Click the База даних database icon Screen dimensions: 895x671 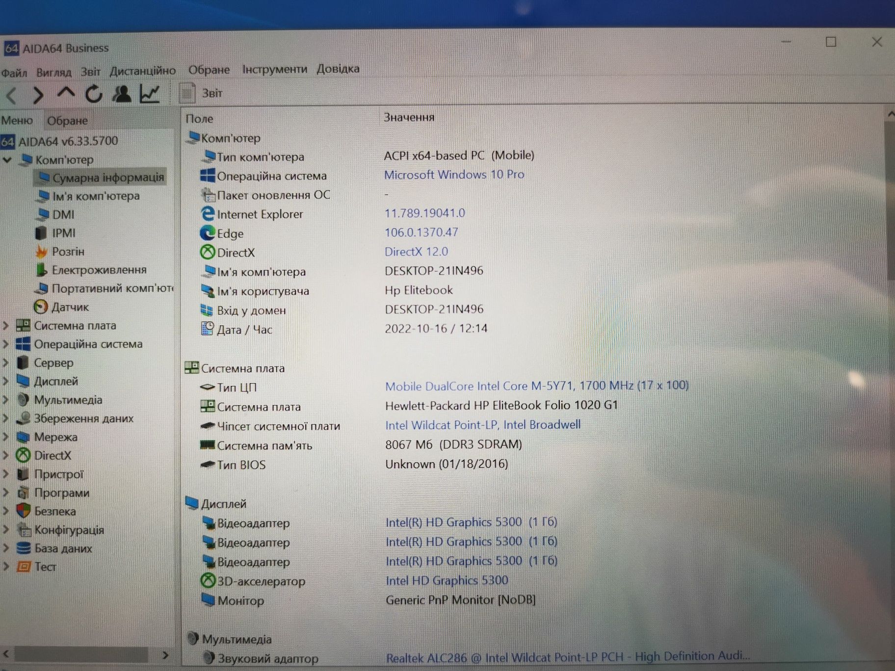tap(23, 548)
